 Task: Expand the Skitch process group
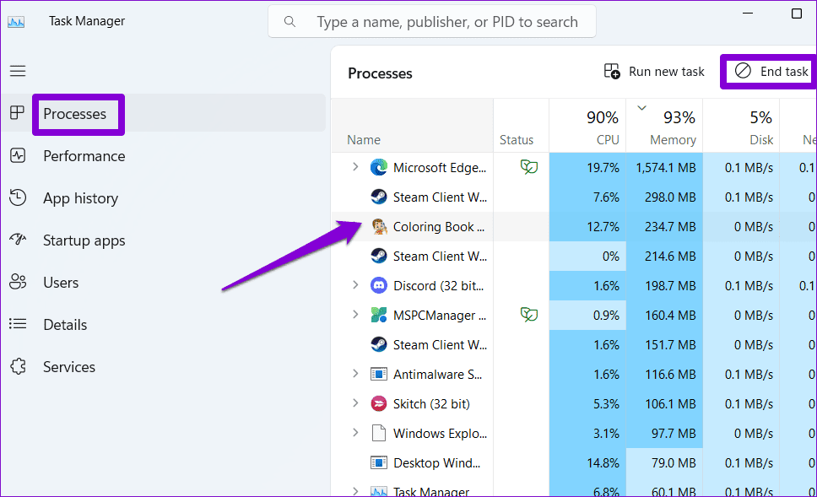click(355, 403)
